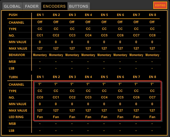The height and width of the screenshot is (137, 170).
Task: Click EN 1 header in PUSH section
Action: coord(40,15)
